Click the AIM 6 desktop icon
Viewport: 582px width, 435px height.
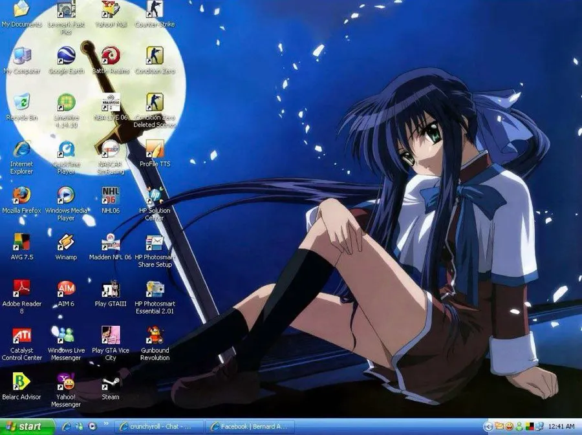coord(66,294)
